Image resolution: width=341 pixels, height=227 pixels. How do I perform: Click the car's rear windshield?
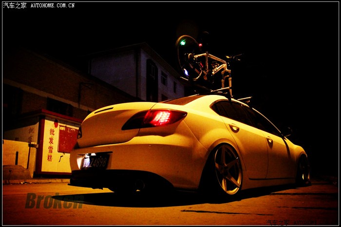[x=183, y=100]
